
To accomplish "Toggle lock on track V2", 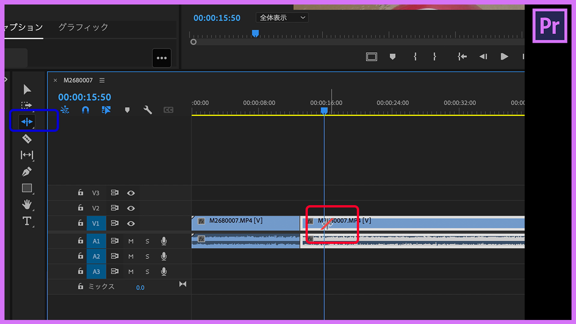I will pyautogui.click(x=81, y=208).
